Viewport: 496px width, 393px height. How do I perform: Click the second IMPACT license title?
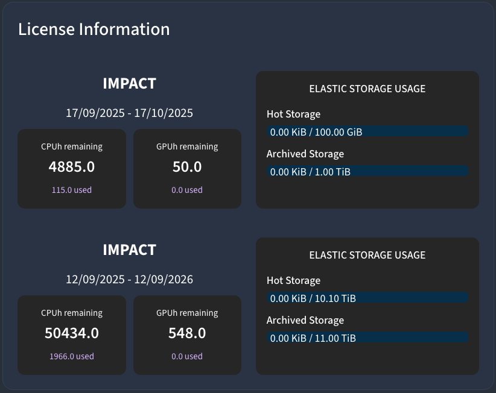[x=129, y=250]
